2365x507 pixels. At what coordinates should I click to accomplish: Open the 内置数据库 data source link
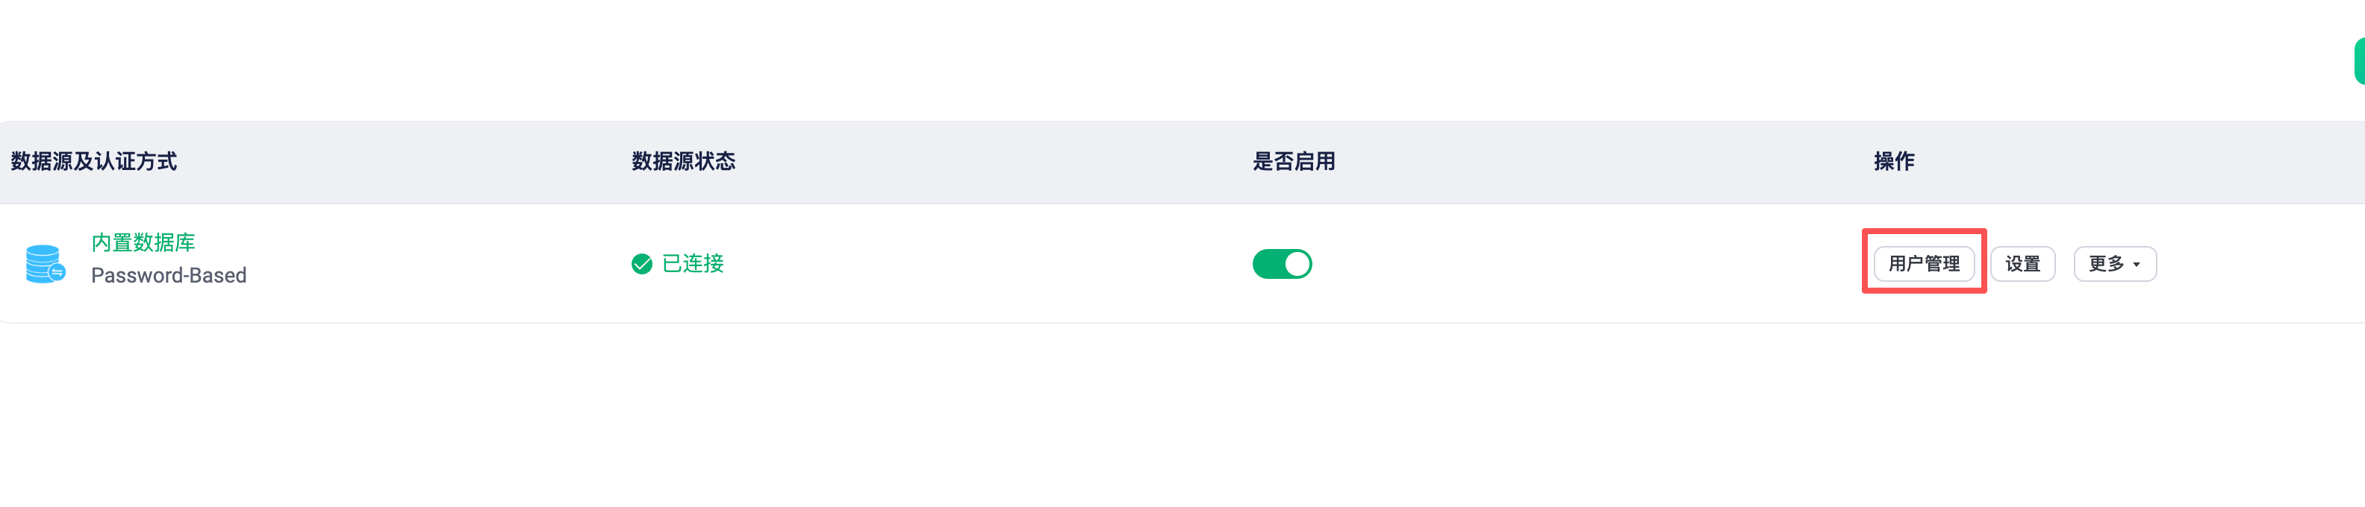point(143,243)
